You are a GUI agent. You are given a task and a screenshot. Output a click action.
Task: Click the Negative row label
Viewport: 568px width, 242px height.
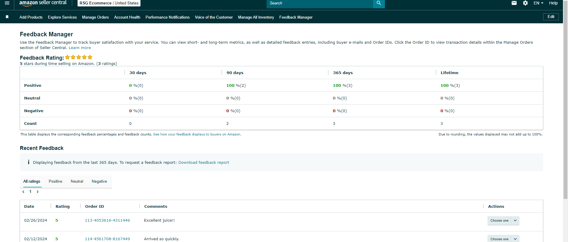pos(34,111)
